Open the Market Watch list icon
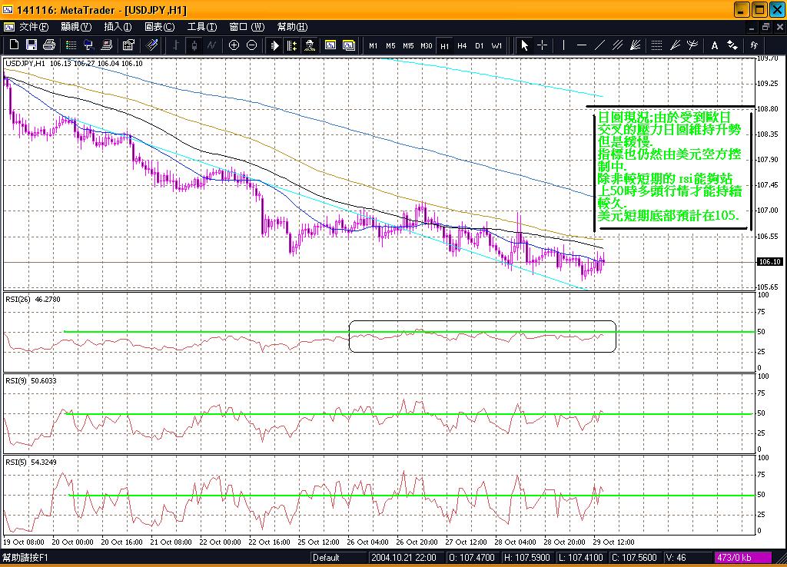Viewport: 787px width, 567px height. point(71,45)
